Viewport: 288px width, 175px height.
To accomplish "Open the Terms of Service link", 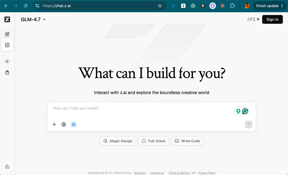I will (179, 173).
